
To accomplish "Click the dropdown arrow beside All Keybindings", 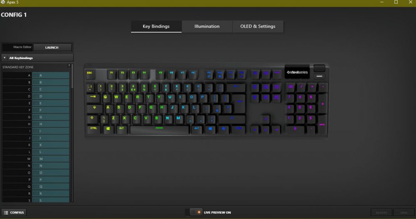I will pos(5,58).
